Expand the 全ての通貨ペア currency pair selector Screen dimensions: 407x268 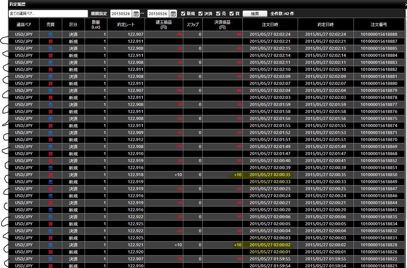48,14
